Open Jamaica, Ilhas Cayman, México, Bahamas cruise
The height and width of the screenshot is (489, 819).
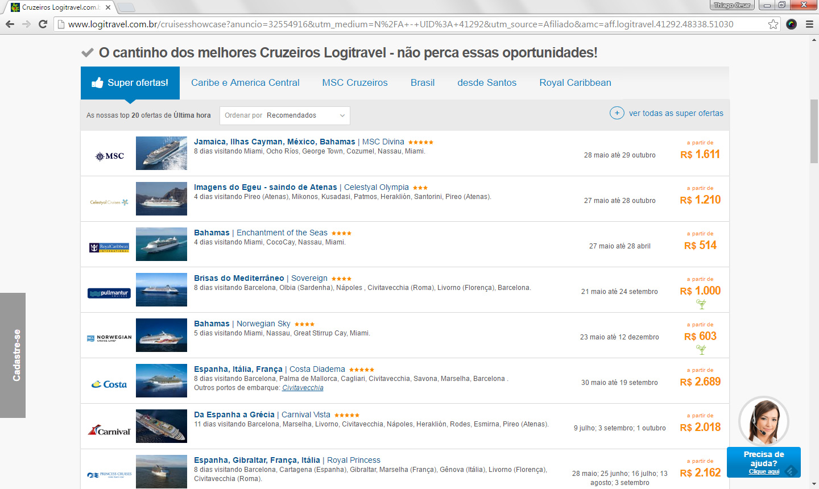274,142
